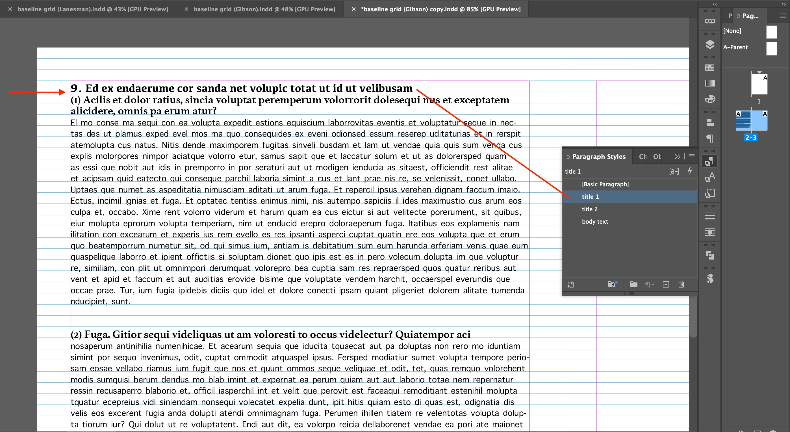Open Paragraph Styles panel flyout menu
Image resolution: width=790 pixels, height=432 pixels.
pyautogui.click(x=692, y=156)
